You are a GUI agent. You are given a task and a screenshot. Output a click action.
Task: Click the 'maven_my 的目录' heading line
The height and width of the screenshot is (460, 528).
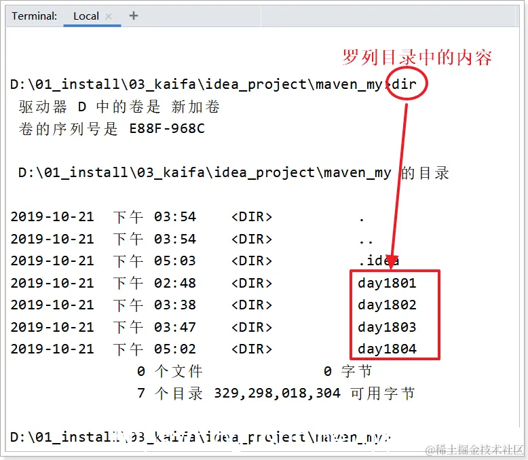coord(233,173)
